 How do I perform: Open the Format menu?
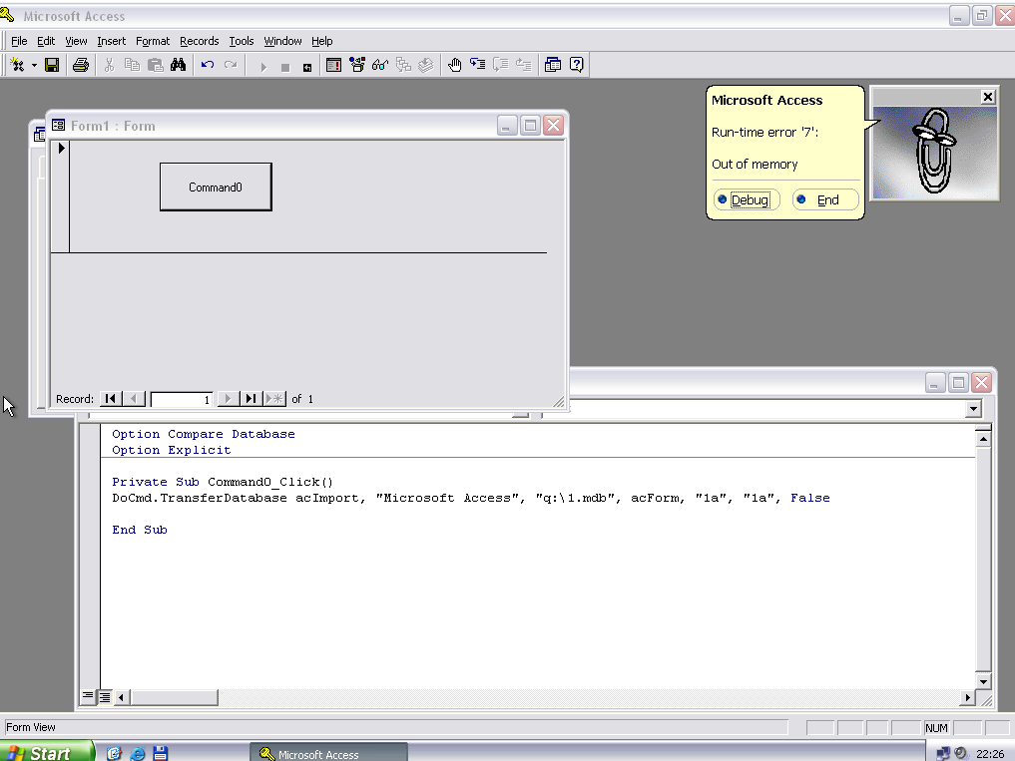[x=153, y=41]
